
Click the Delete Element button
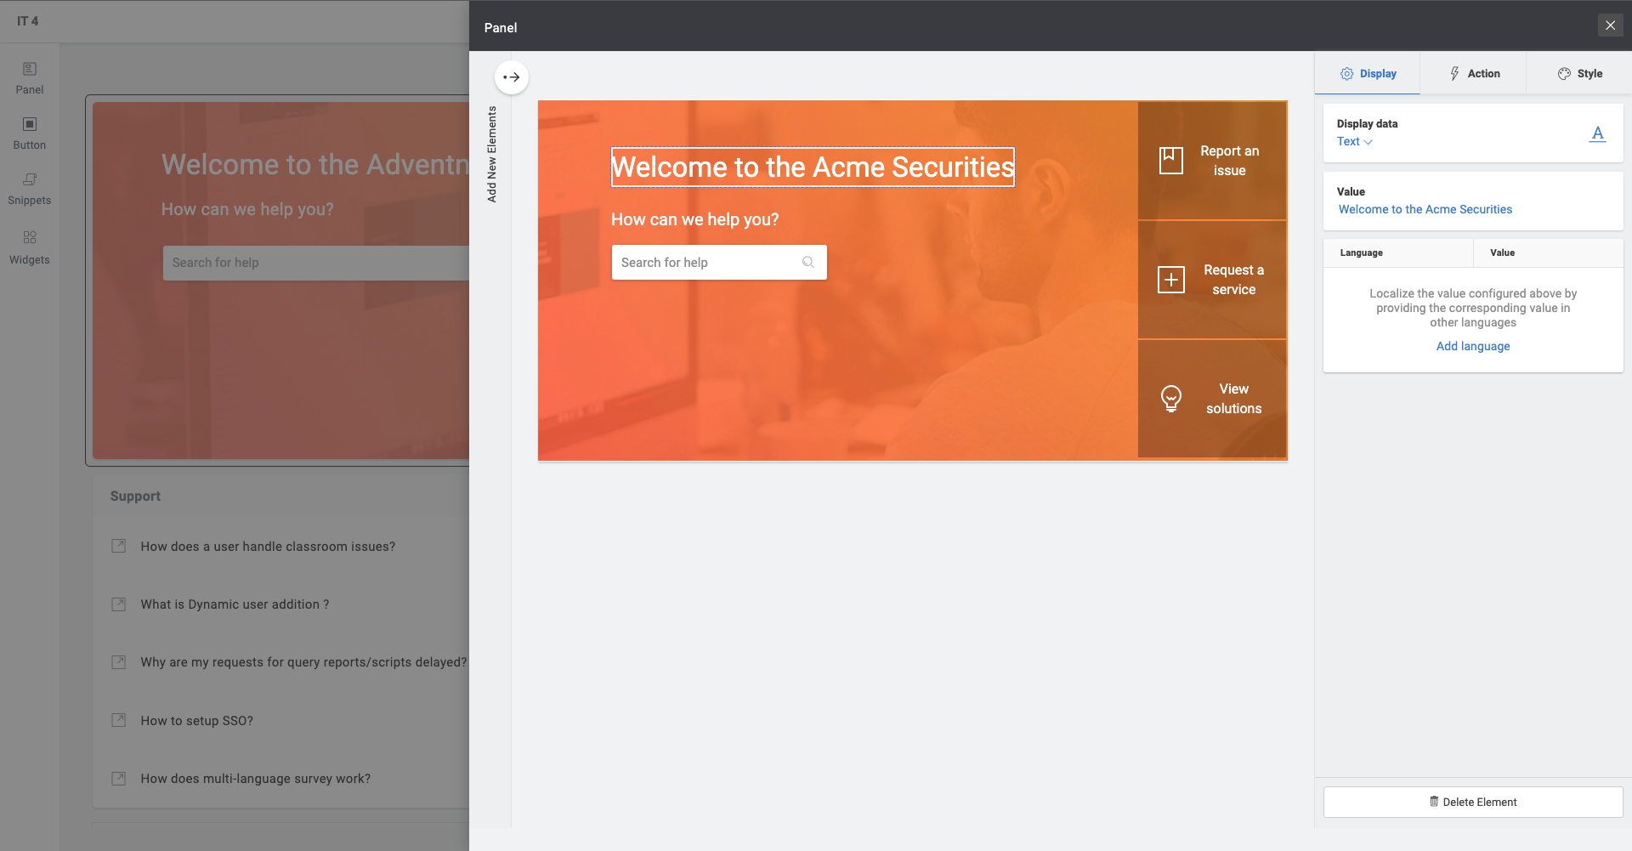[x=1472, y=802]
